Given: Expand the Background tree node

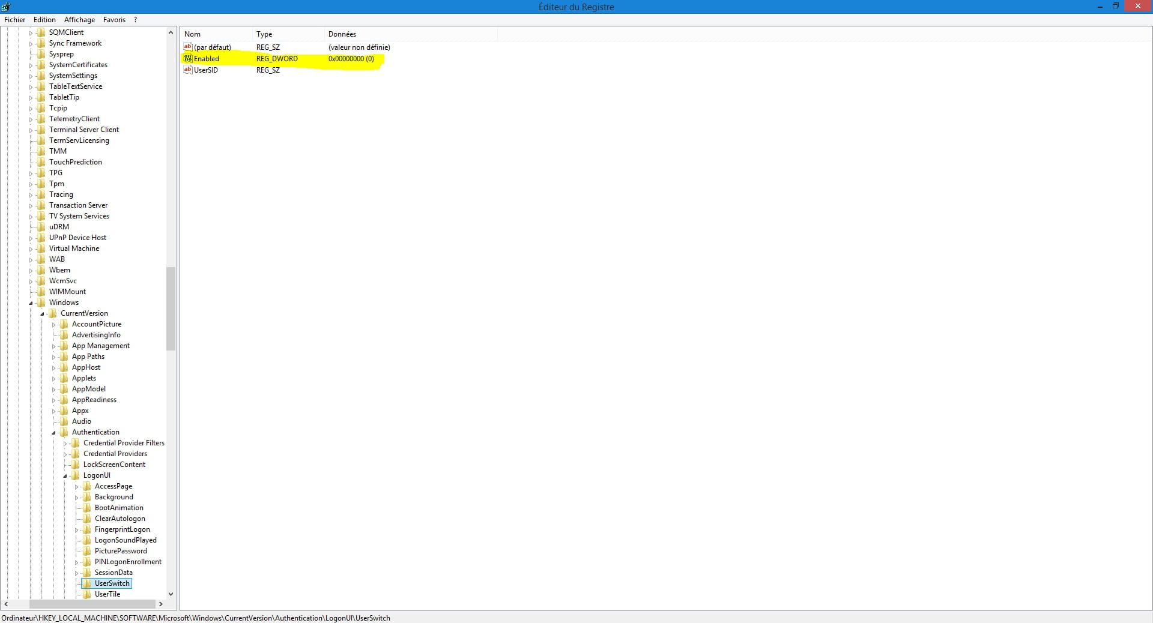Looking at the screenshot, I should pos(76,498).
